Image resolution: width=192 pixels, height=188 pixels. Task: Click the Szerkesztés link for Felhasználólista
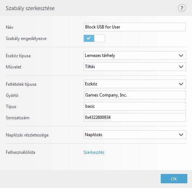click(x=94, y=152)
